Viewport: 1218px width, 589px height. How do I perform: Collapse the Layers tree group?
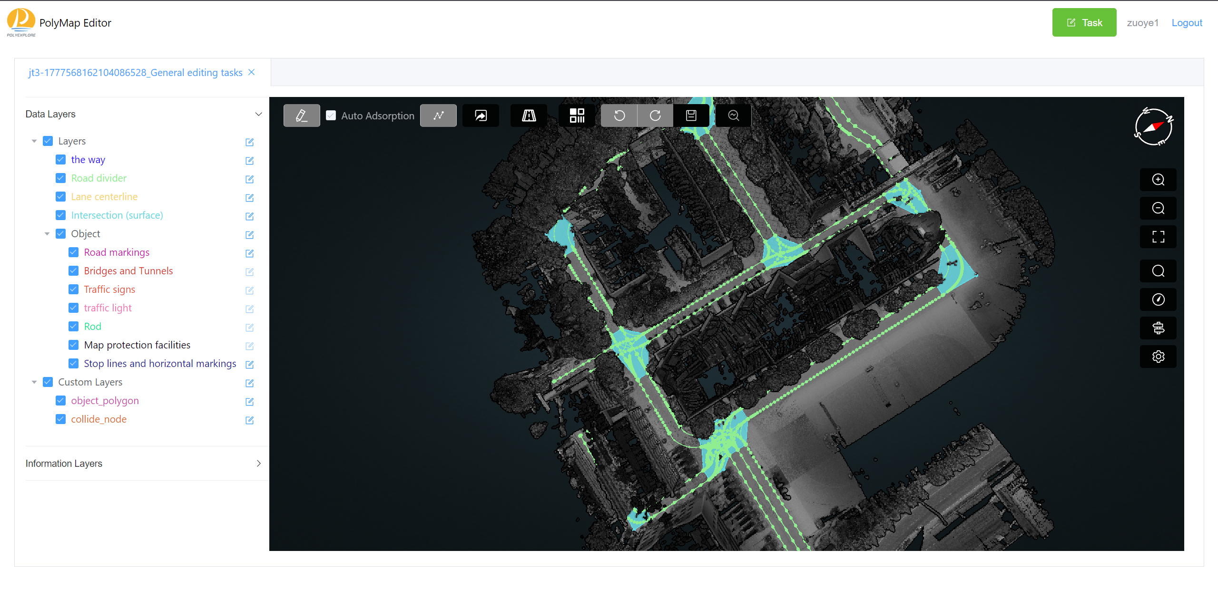coord(34,141)
